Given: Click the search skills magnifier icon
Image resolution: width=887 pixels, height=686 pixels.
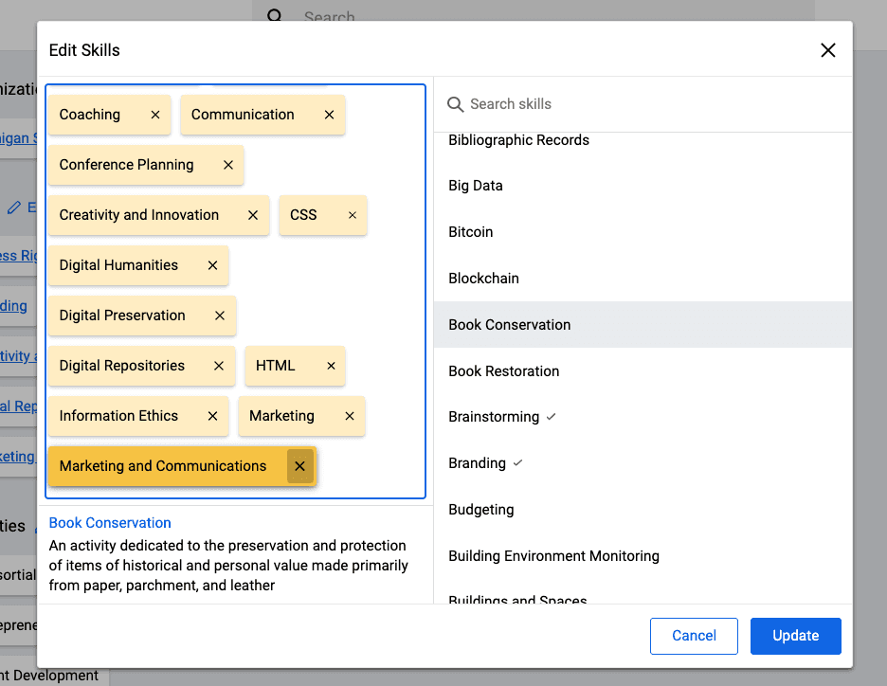Looking at the screenshot, I should (456, 104).
